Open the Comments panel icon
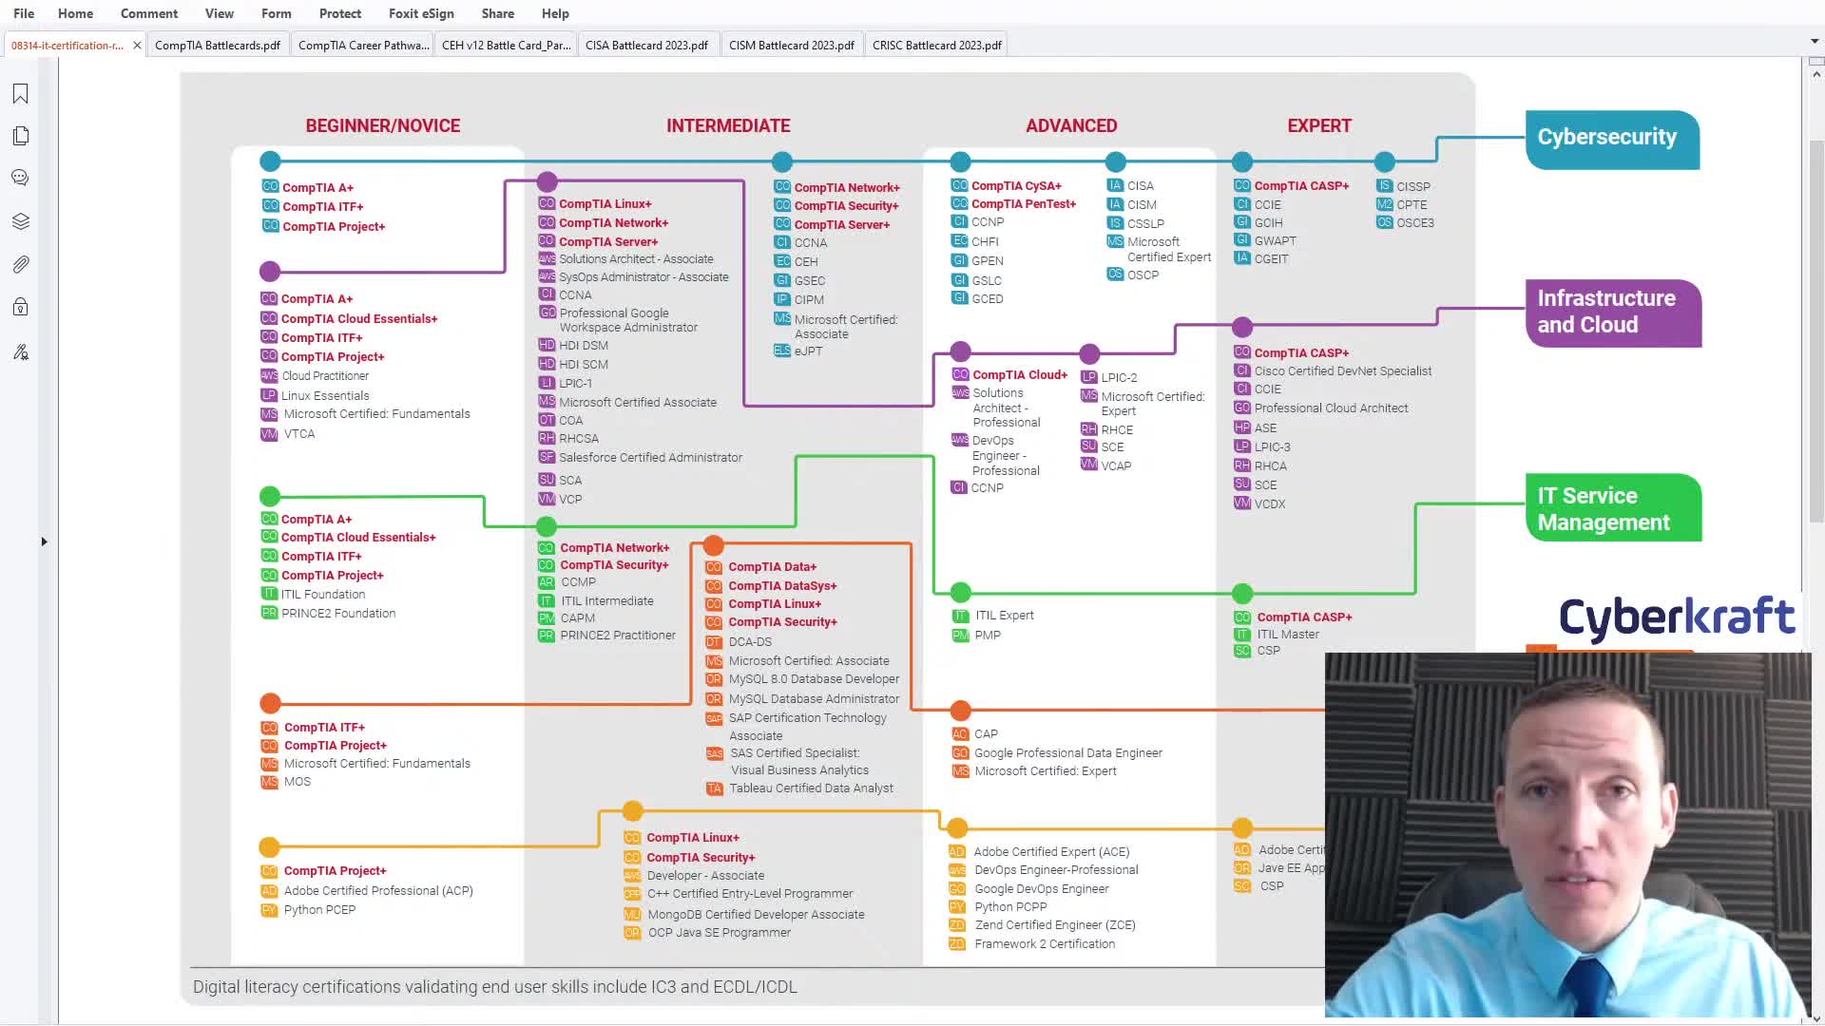The image size is (1825, 1026). (x=20, y=178)
